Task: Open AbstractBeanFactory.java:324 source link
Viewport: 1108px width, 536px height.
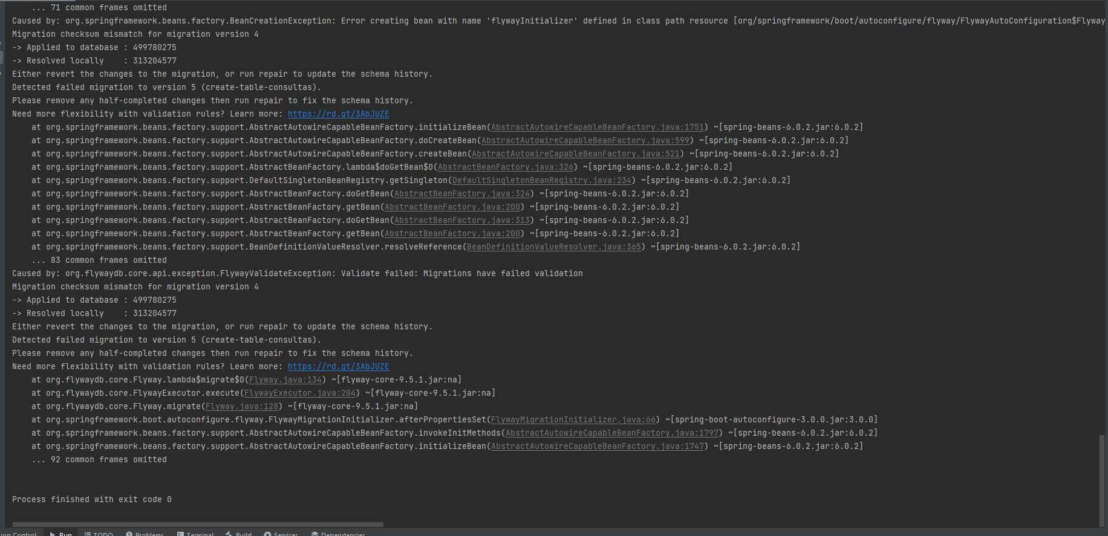Action: [x=462, y=193]
